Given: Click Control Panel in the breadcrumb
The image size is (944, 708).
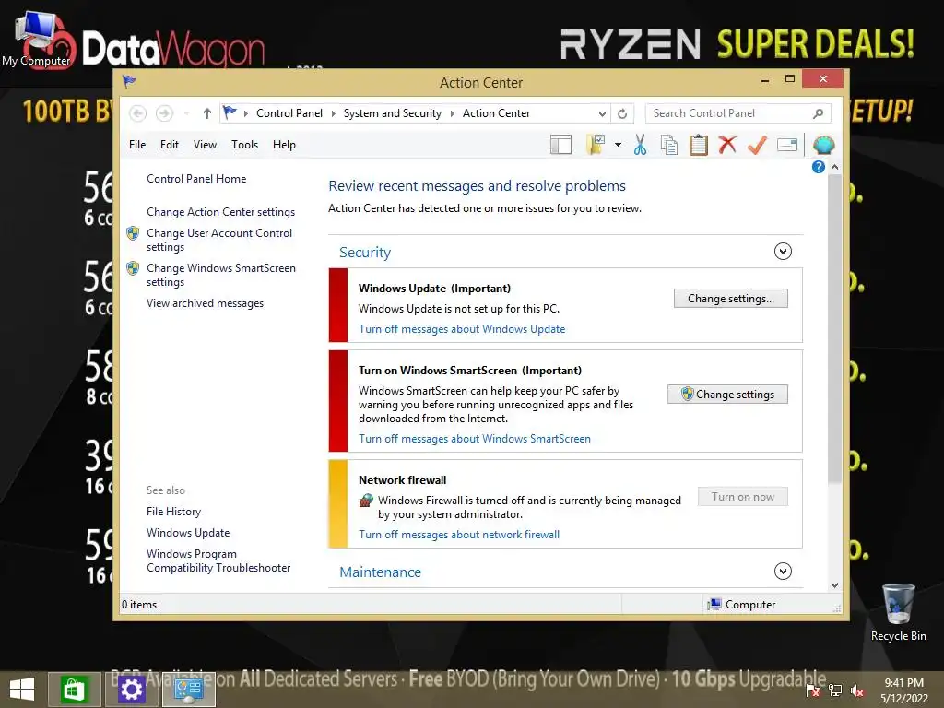Looking at the screenshot, I should coord(289,113).
